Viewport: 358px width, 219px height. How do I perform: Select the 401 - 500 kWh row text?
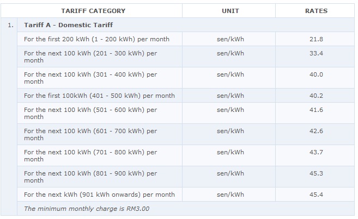coord(99,96)
